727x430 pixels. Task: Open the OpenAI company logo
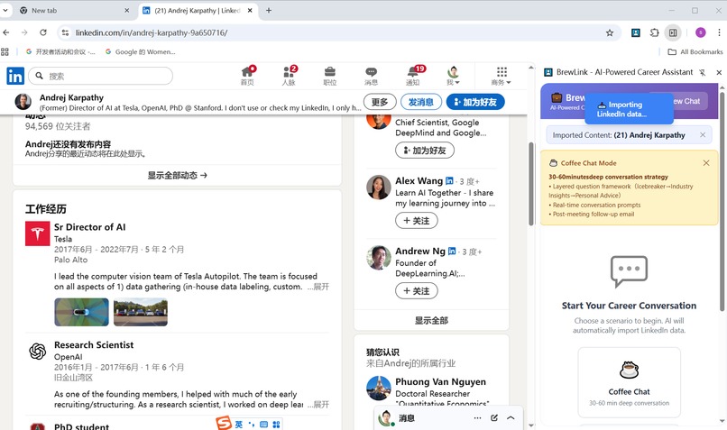point(37,352)
